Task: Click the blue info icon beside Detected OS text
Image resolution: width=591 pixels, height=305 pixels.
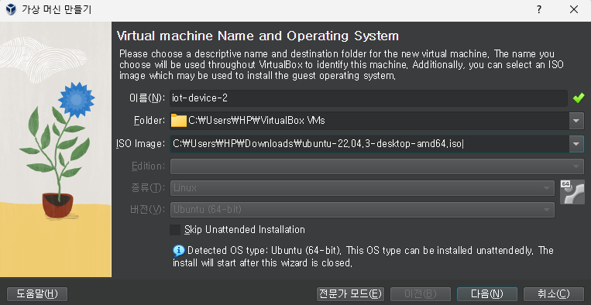Action: pos(179,250)
